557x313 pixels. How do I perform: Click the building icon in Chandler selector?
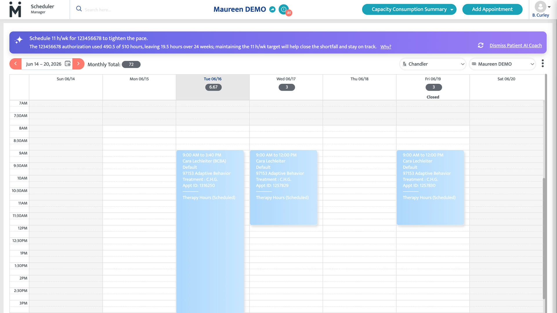tap(404, 64)
